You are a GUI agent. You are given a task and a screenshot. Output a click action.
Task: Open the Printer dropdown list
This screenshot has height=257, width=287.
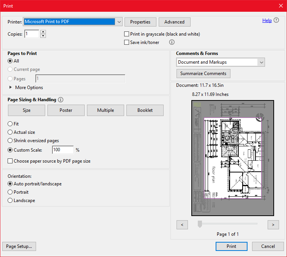(119, 22)
